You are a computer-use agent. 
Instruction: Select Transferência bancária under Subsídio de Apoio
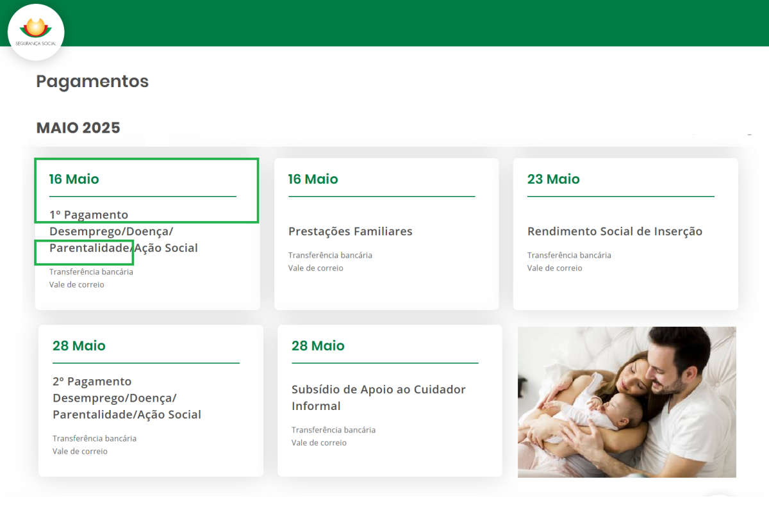333,430
